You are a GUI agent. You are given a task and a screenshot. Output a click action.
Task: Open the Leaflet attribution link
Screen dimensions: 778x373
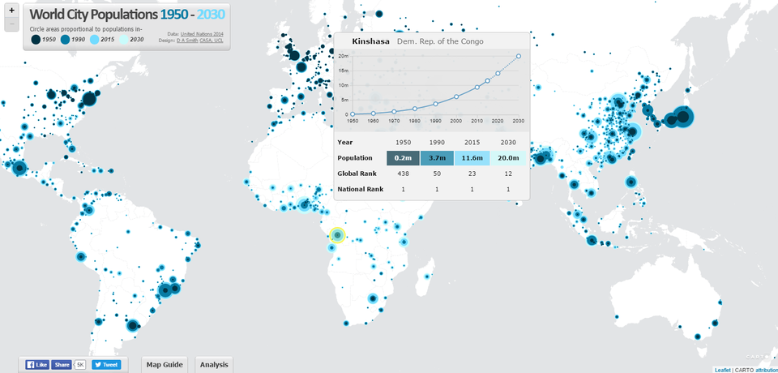click(722, 370)
